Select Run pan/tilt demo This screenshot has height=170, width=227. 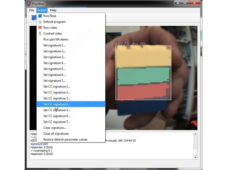pyautogui.click(x=56, y=39)
